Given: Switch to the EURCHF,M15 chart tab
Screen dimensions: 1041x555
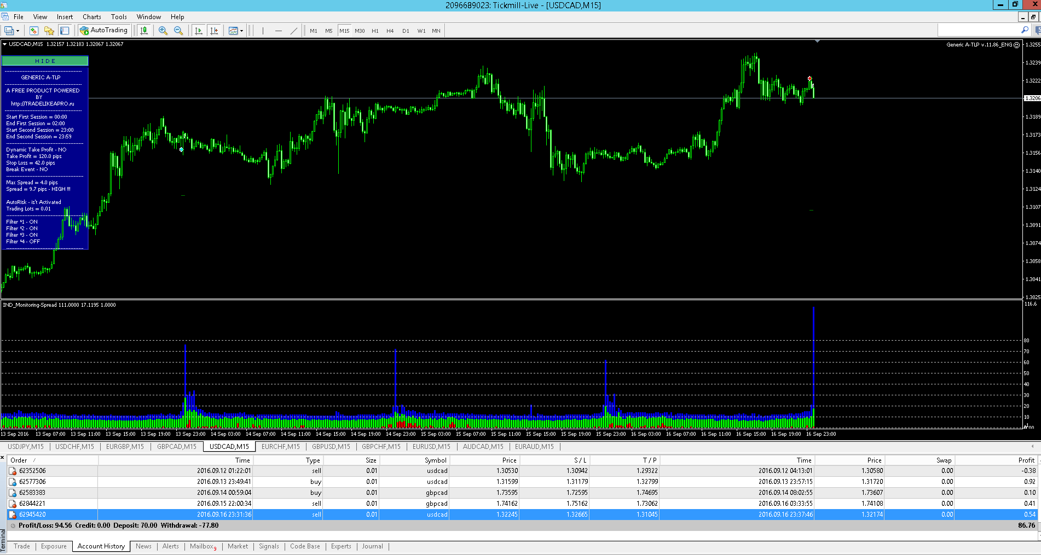Looking at the screenshot, I should [x=281, y=447].
